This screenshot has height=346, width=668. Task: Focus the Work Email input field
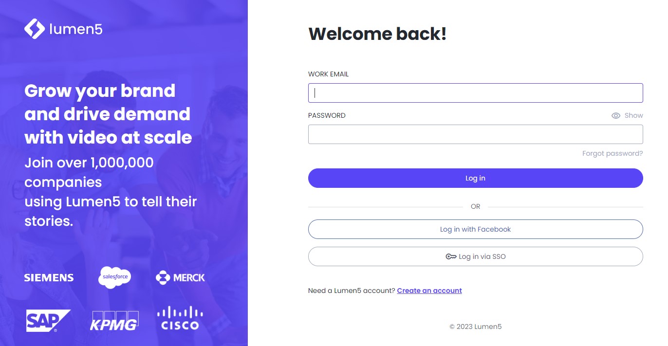click(475, 93)
